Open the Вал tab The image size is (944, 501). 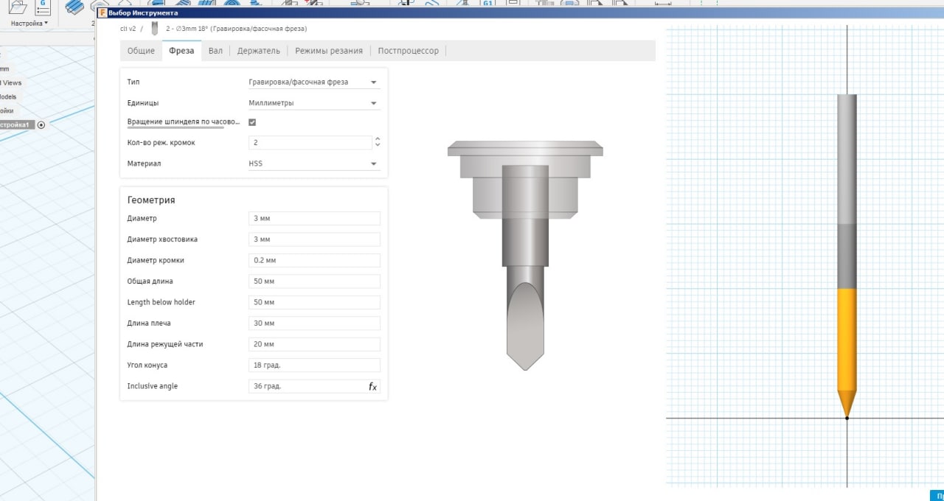[215, 51]
